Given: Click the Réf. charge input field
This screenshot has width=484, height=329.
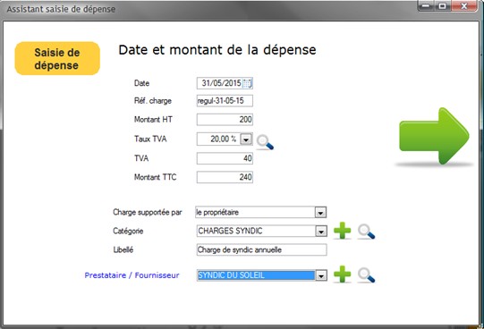Looking at the screenshot, I should click(225, 101).
